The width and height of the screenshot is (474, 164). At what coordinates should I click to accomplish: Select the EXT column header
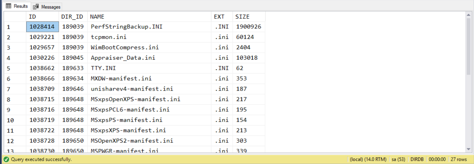222,17
